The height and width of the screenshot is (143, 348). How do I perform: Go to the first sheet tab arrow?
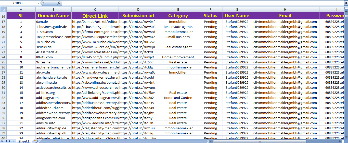3,141
